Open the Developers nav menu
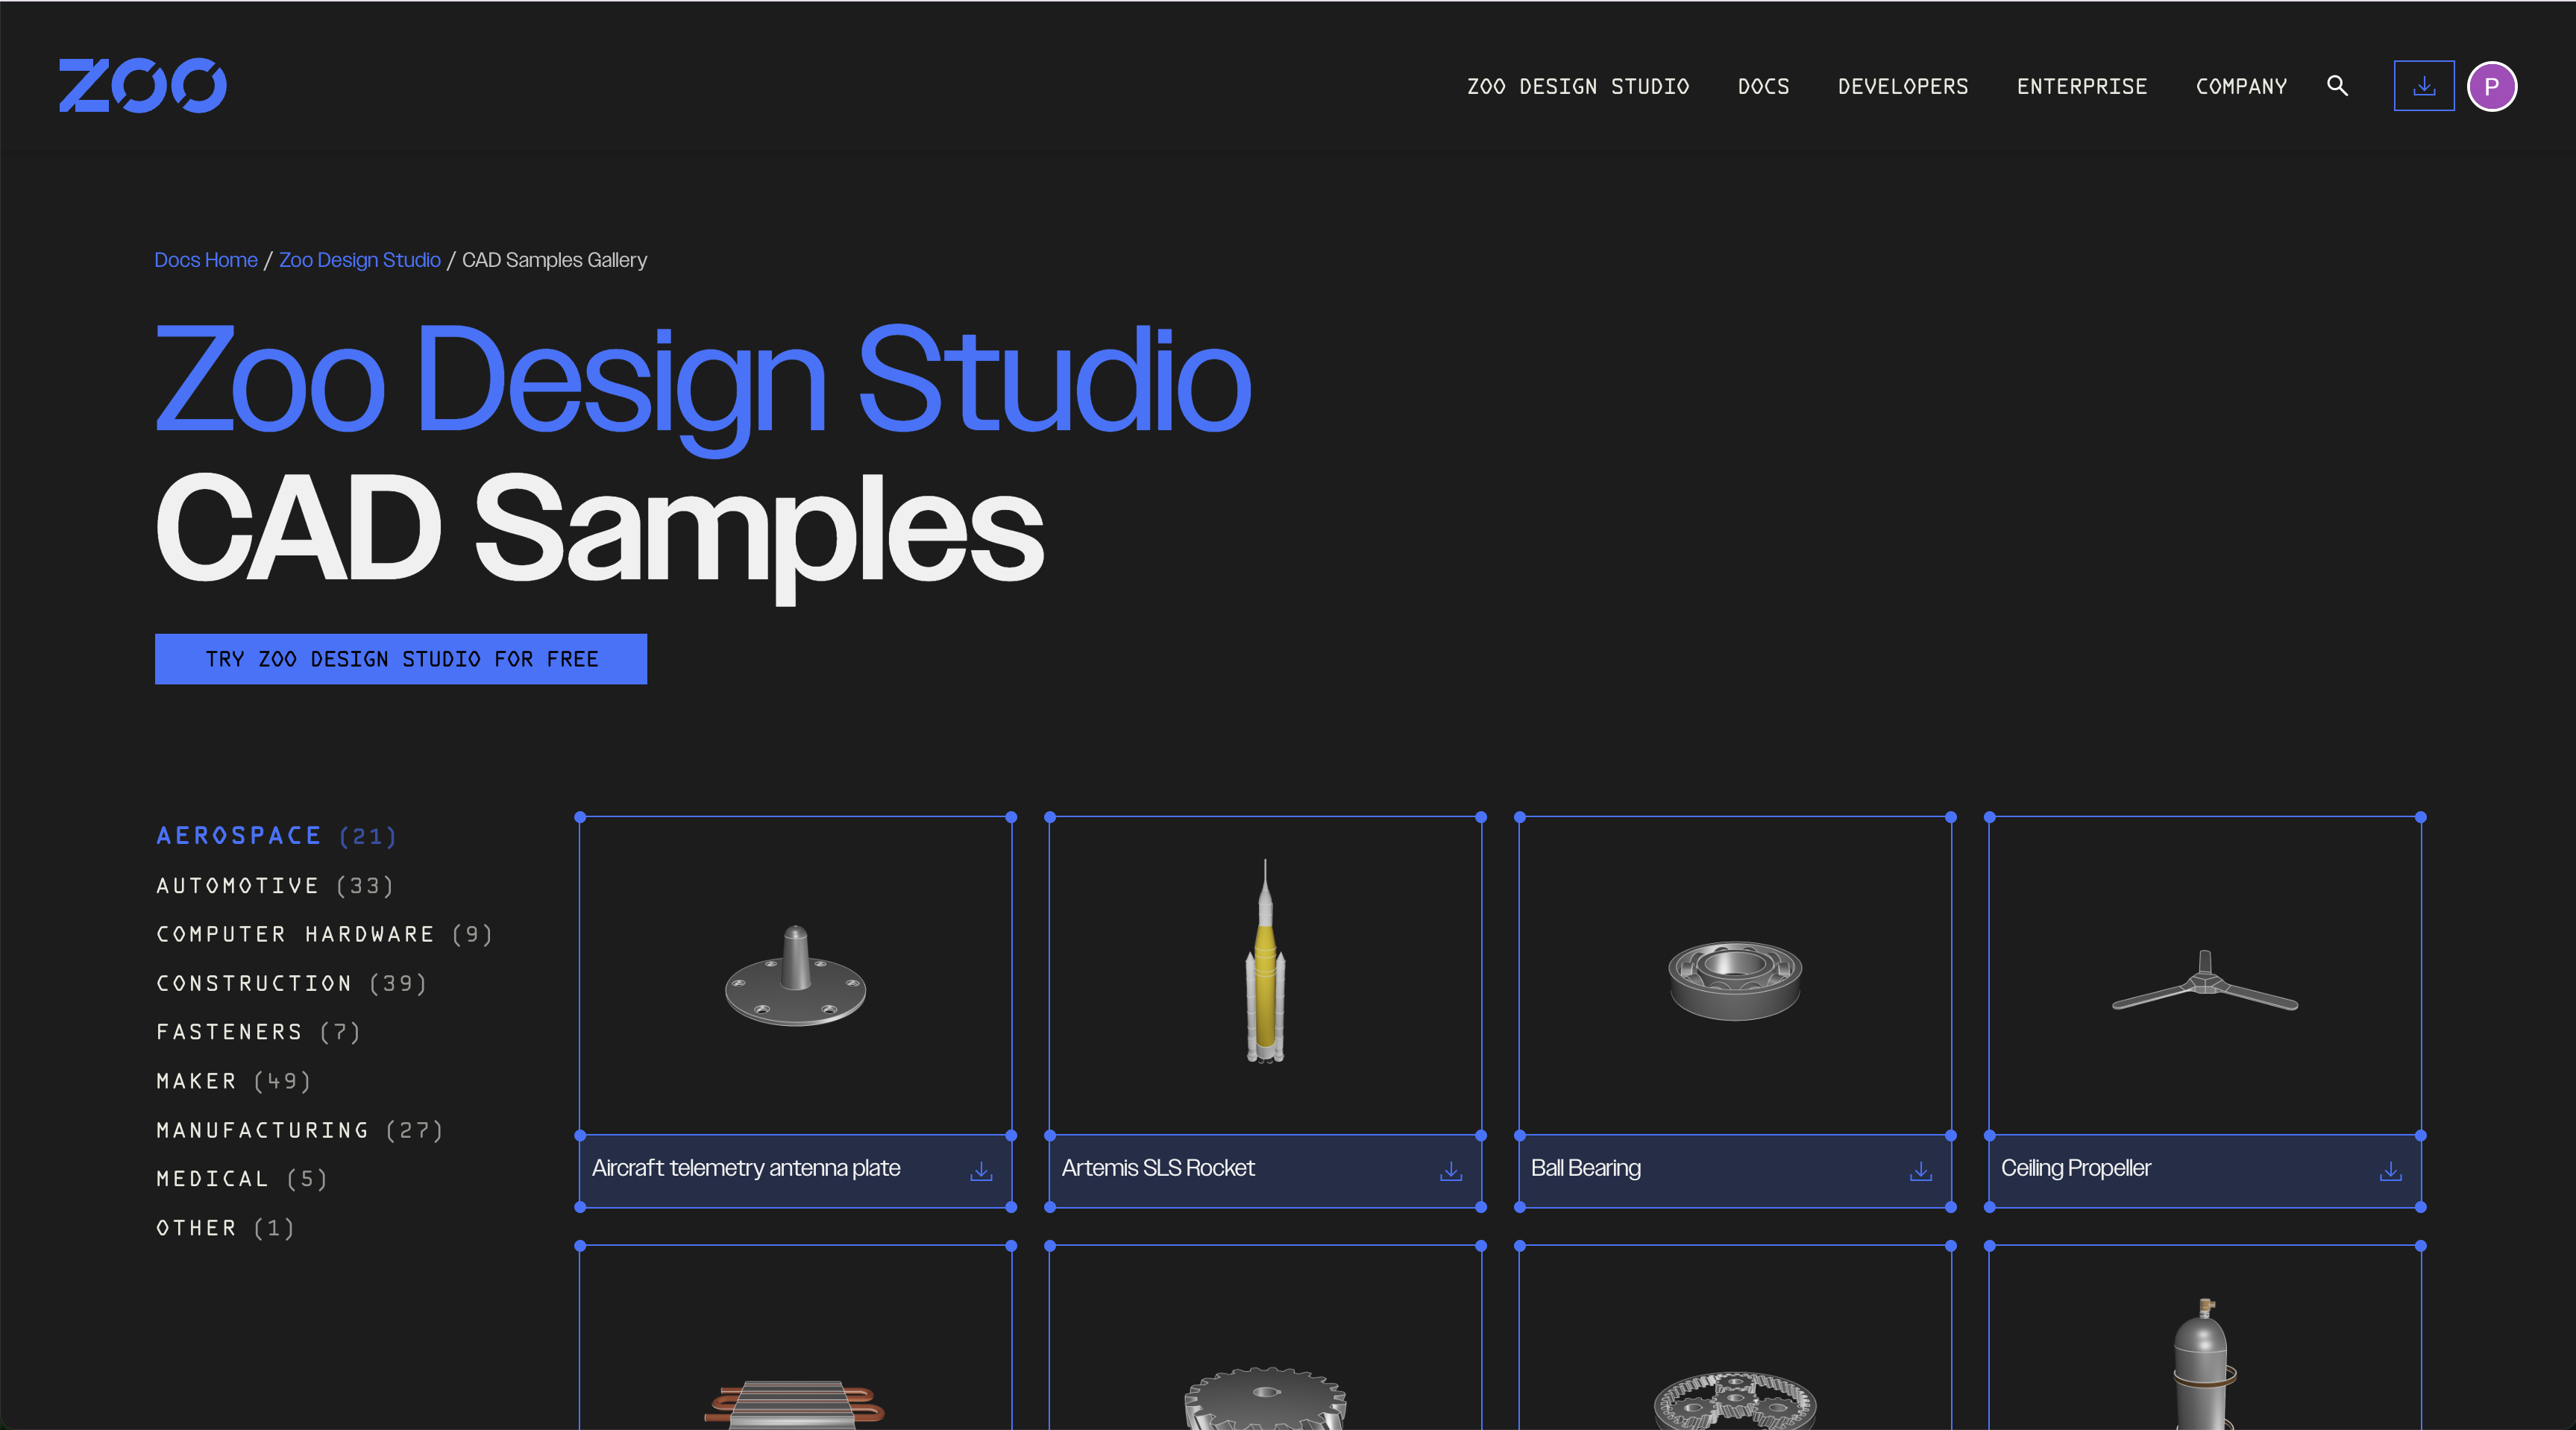The image size is (2576, 1430). [1902, 87]
